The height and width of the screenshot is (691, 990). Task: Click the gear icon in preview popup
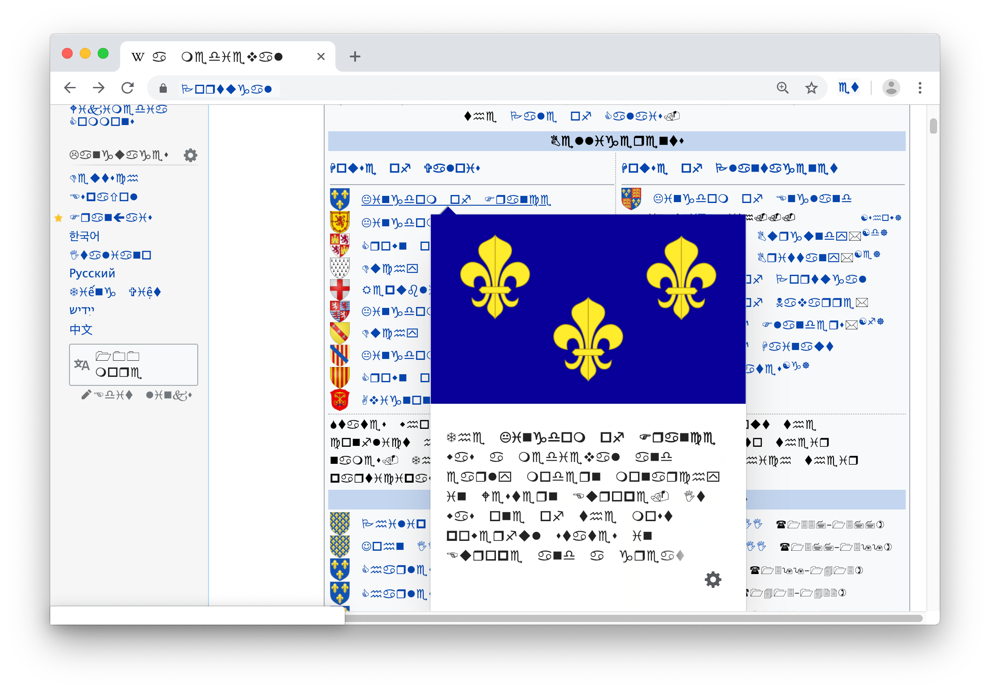click(x=712, y=579)
